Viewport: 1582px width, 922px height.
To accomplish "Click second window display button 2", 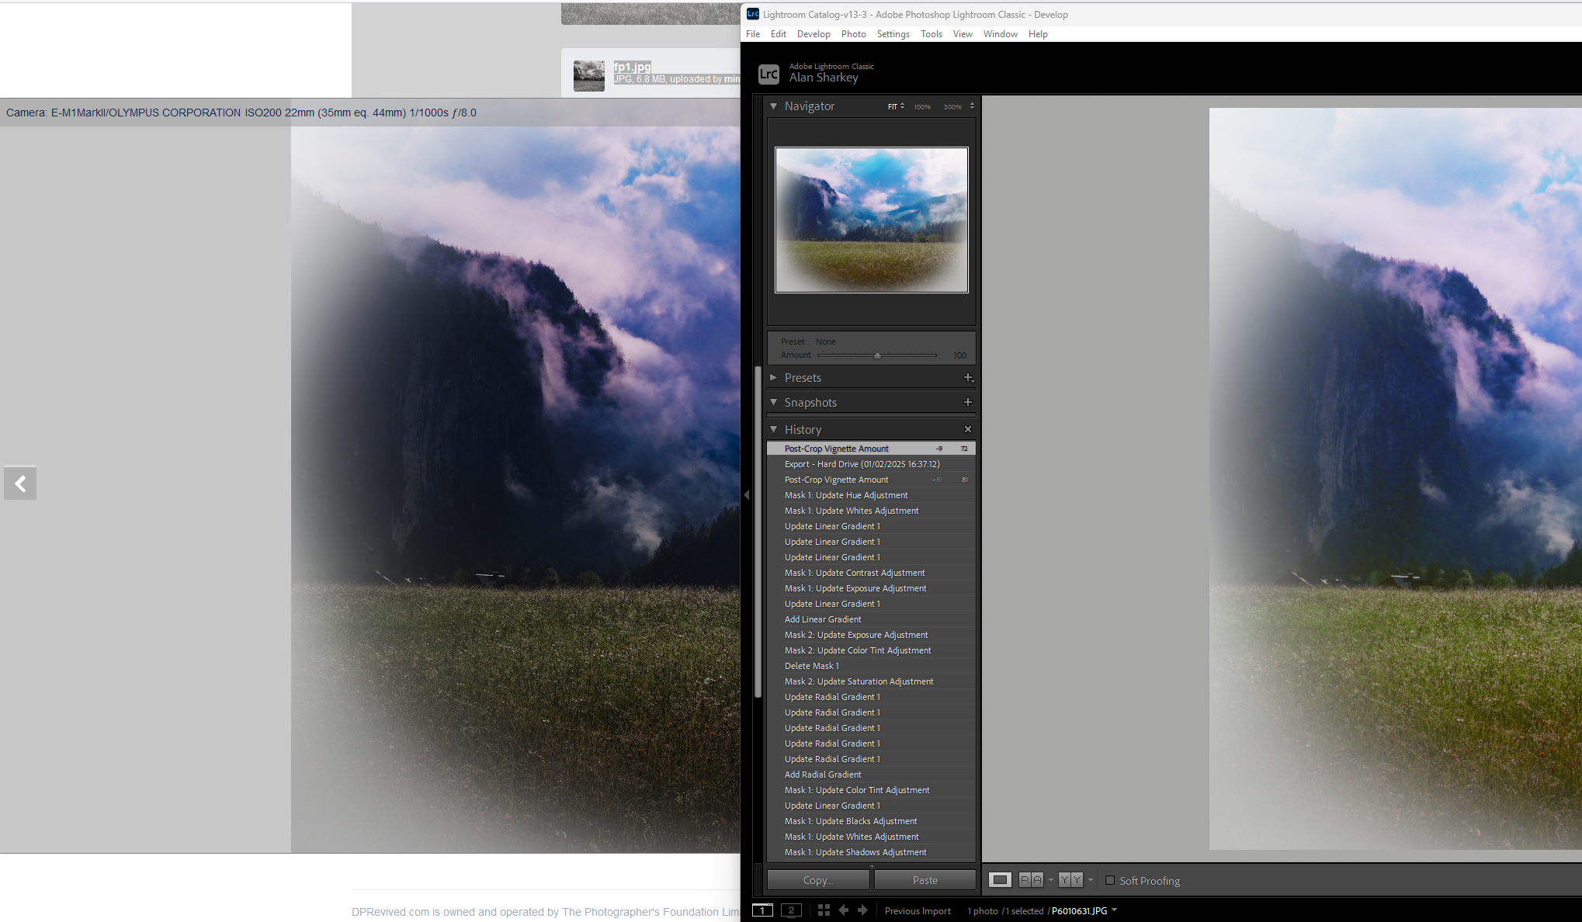I will [791, 910].
